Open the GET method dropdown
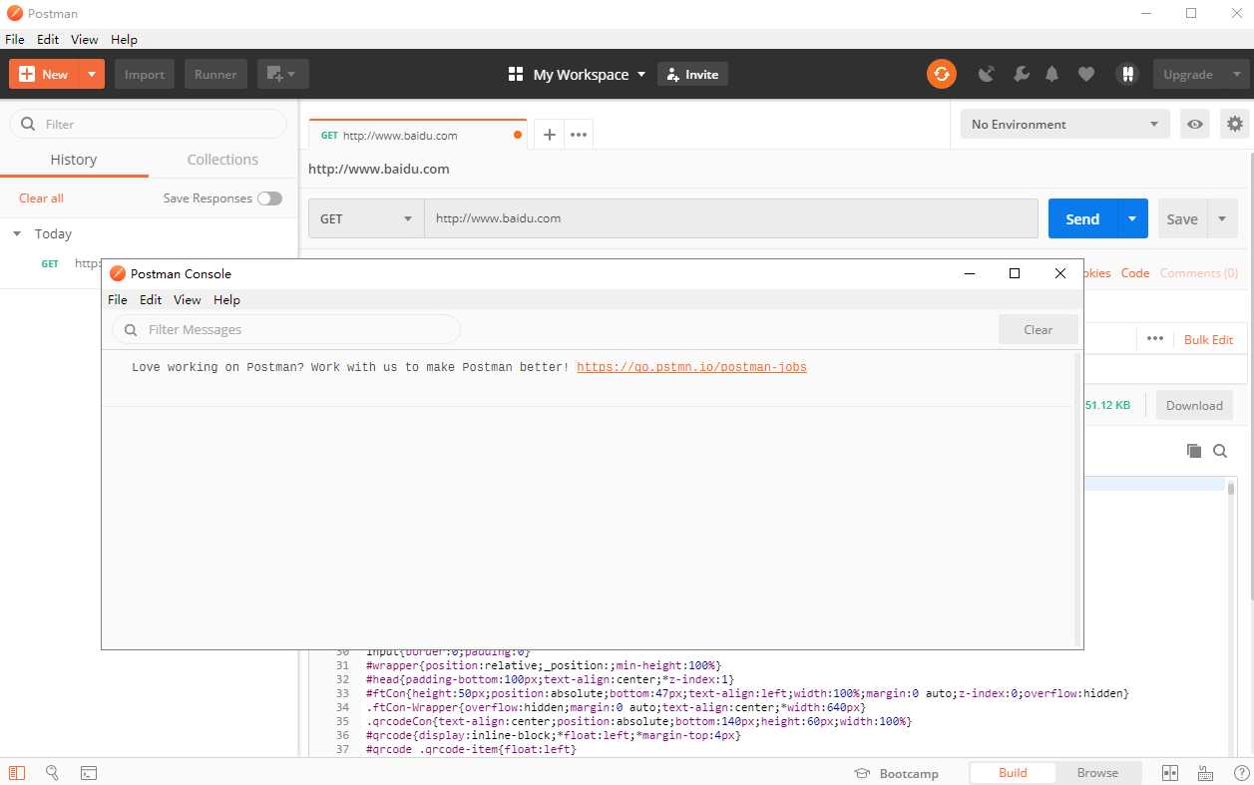Screen dimensions: 1254x785 (366, 218)
